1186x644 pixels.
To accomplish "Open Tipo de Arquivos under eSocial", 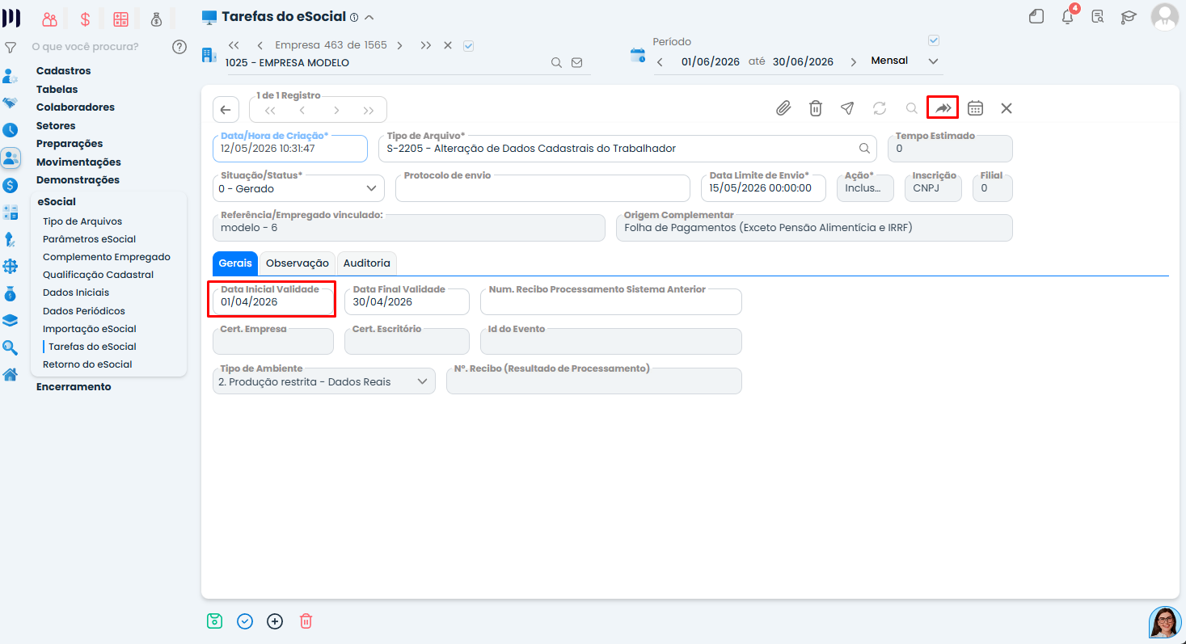I will click(x=82, y=221).
